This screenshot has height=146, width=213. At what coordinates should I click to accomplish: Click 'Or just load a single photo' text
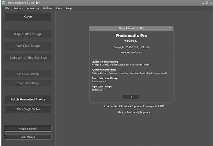(134, 112)
